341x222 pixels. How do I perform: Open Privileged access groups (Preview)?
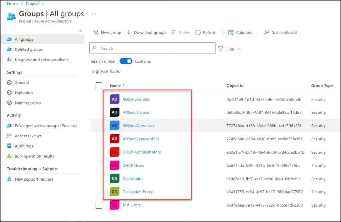[45, 126]
